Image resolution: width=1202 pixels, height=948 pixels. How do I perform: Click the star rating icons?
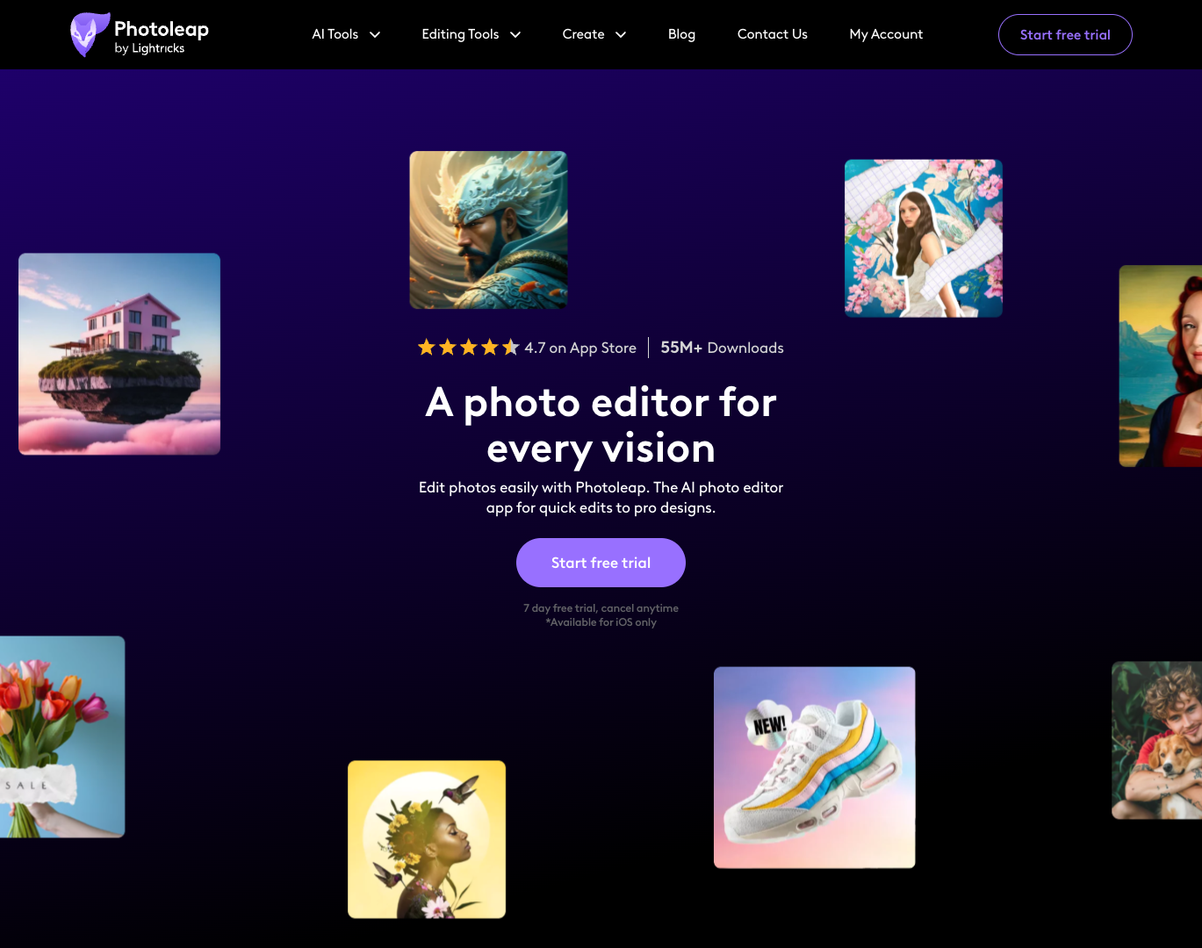468,348
